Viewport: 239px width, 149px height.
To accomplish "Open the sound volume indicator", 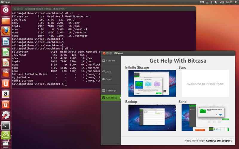I will 222,2.
